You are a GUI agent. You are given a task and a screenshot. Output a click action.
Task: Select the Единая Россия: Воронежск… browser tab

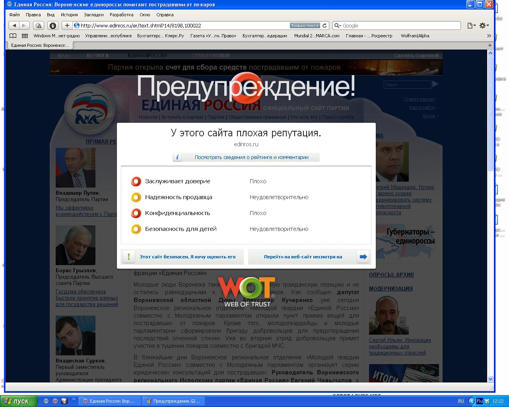point(40,45)
